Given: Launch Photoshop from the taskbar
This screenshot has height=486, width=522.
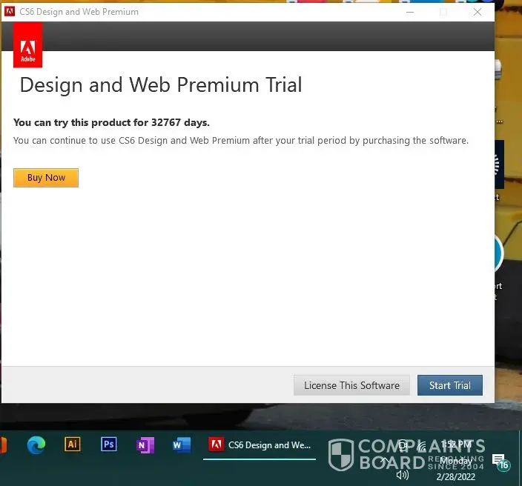Looking at the screenshot, I should pyautogui.click(x=109, y=445).
